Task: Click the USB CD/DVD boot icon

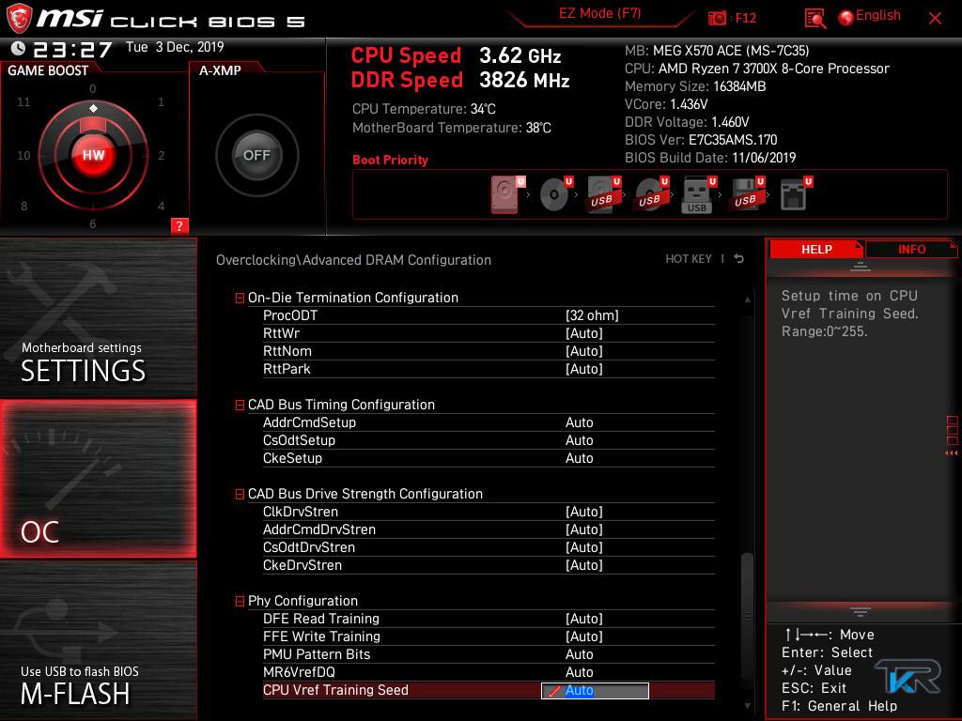Action: pyautogui.click(x=652, y=194)
